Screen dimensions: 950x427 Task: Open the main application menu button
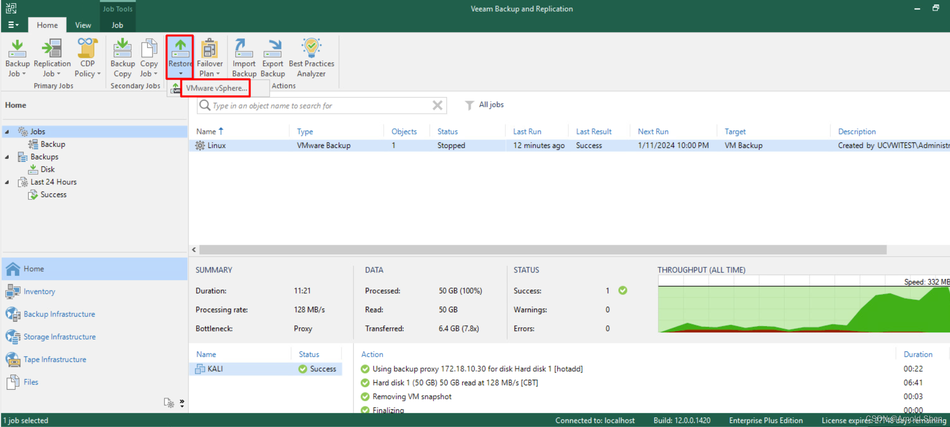pos(14,25)
